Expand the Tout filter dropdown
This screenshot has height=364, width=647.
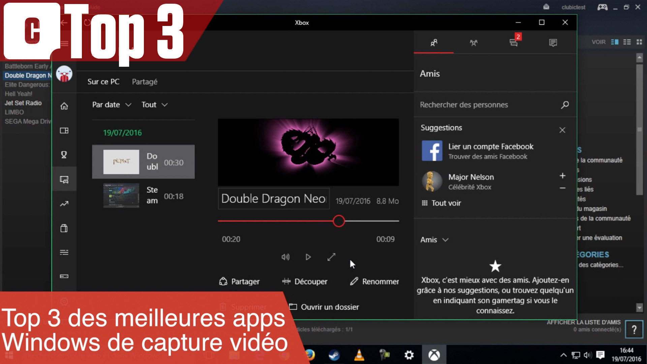coord(154,104)
